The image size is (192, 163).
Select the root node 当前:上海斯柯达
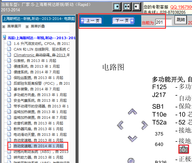[42, 38]
